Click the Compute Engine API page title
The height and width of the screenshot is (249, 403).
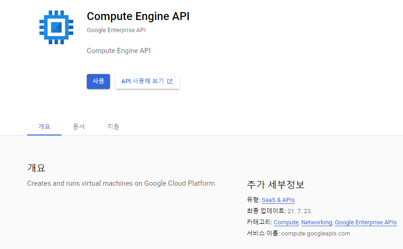(x=138, y=16)
